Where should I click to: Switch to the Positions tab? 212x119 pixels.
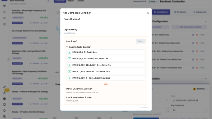point(180,12)
